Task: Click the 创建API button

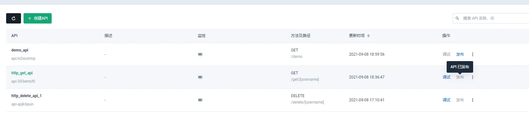Action: point(37,18)
